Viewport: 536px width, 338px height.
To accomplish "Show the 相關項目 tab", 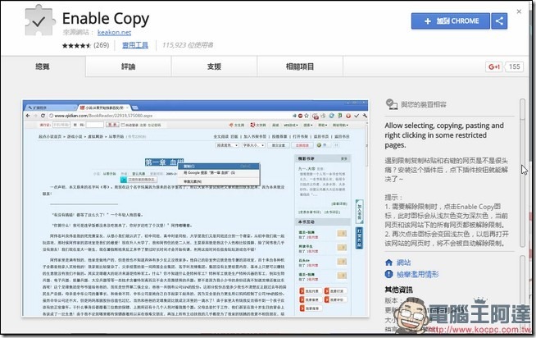I will 300,66.
